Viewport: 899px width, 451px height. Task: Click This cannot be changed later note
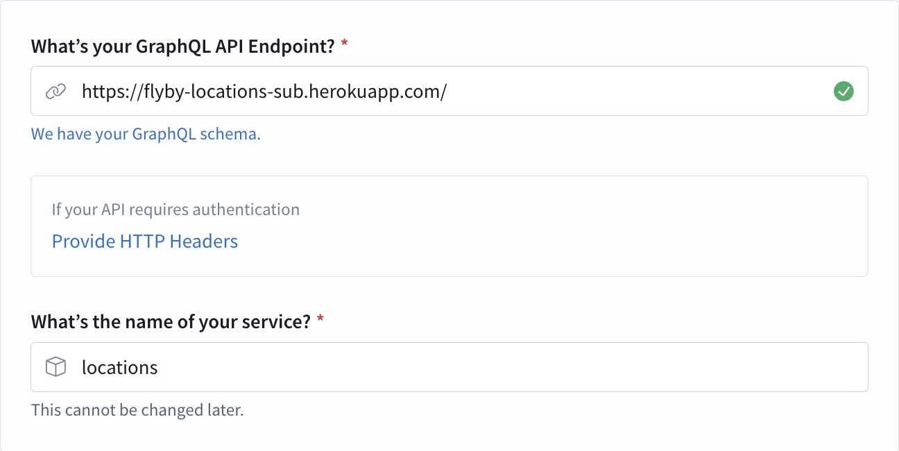136,410
